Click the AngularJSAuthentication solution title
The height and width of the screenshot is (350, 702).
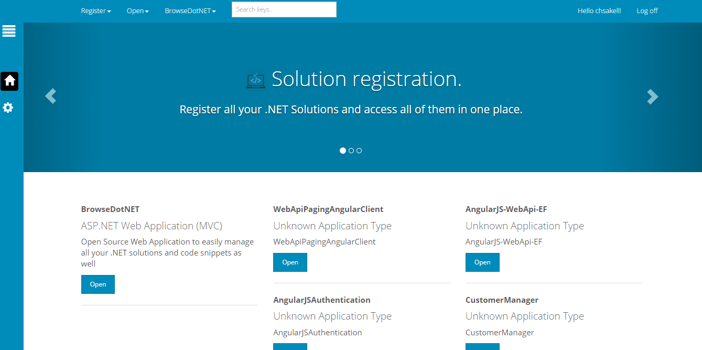(321, 300)
